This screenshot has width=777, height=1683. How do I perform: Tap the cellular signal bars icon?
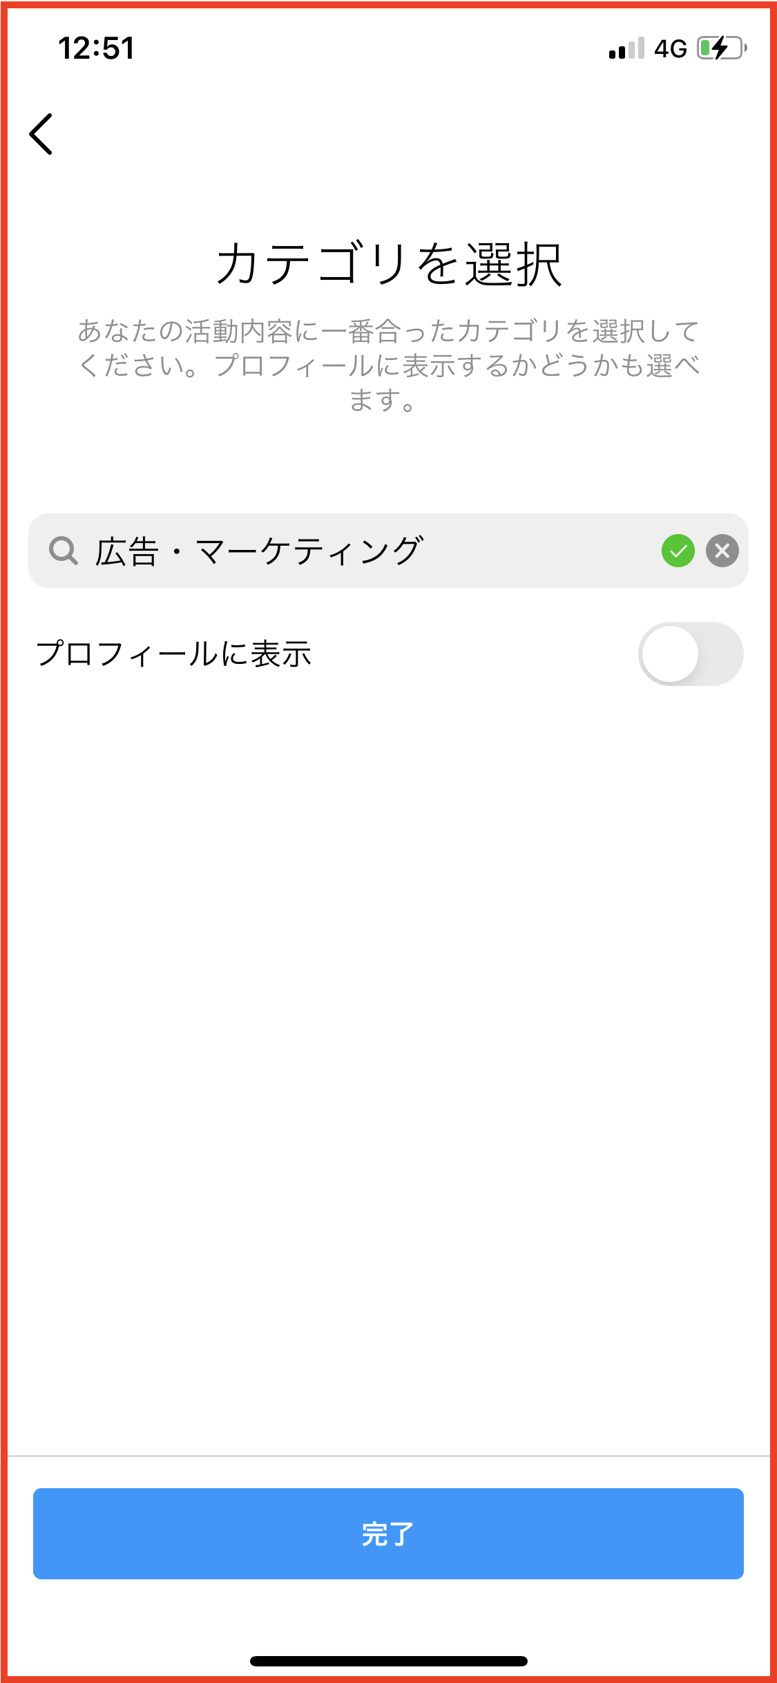(626, 48)
